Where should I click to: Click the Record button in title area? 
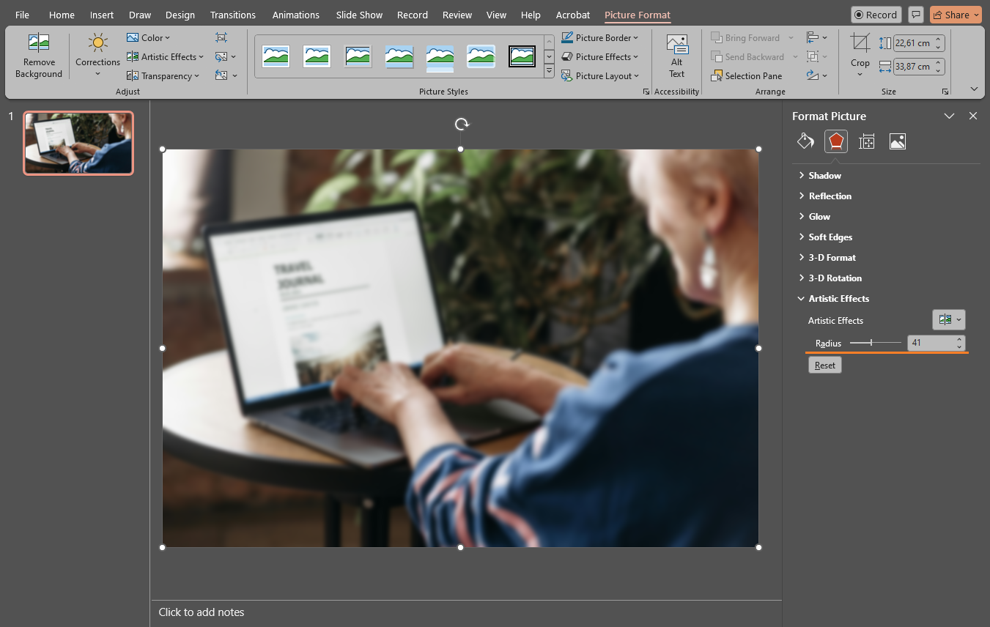click(876, 15)
